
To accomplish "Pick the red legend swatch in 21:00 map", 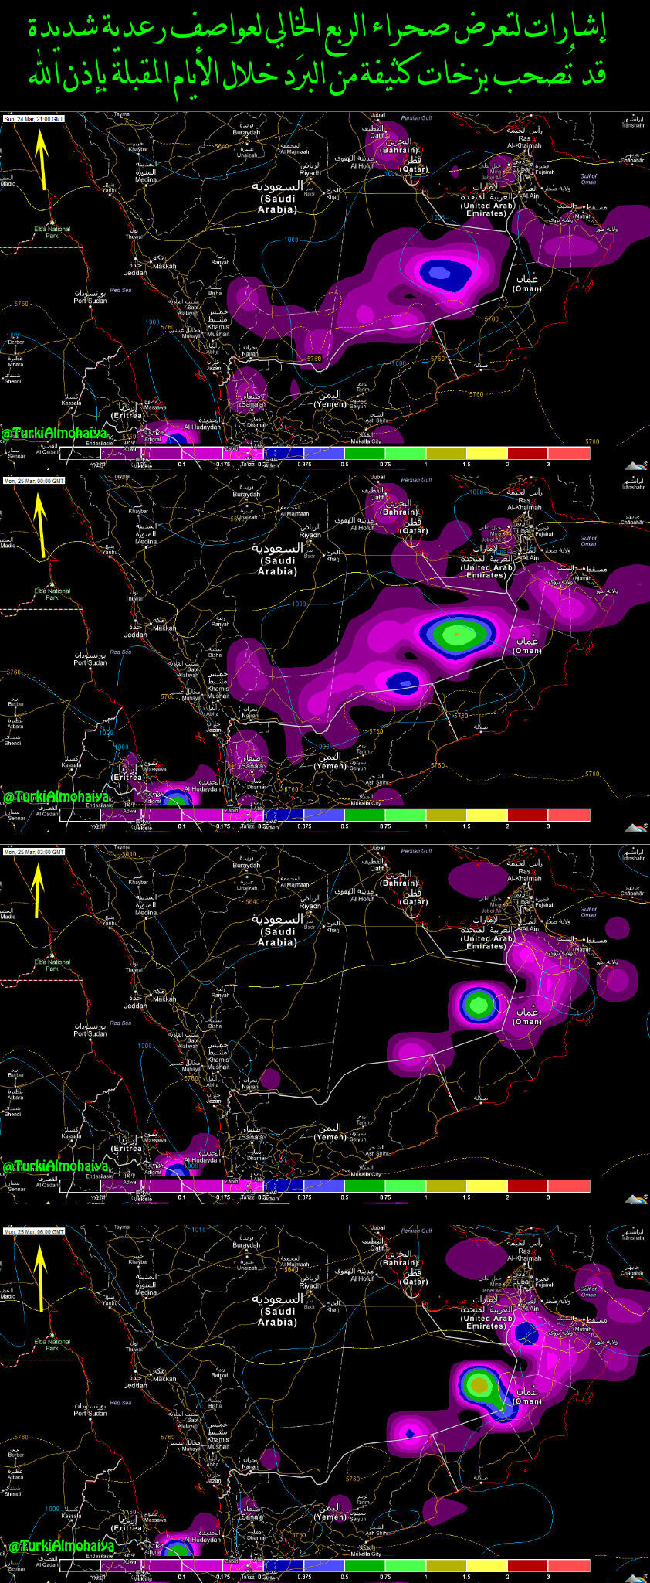I will coord(569,453).
